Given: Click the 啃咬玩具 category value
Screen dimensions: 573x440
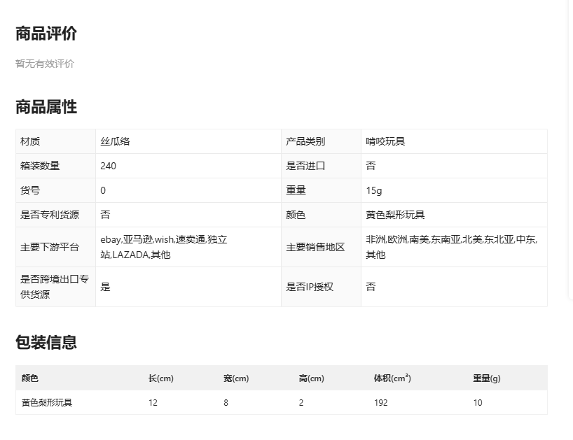Looking at the screenshot, I should [x=385, y=141].
